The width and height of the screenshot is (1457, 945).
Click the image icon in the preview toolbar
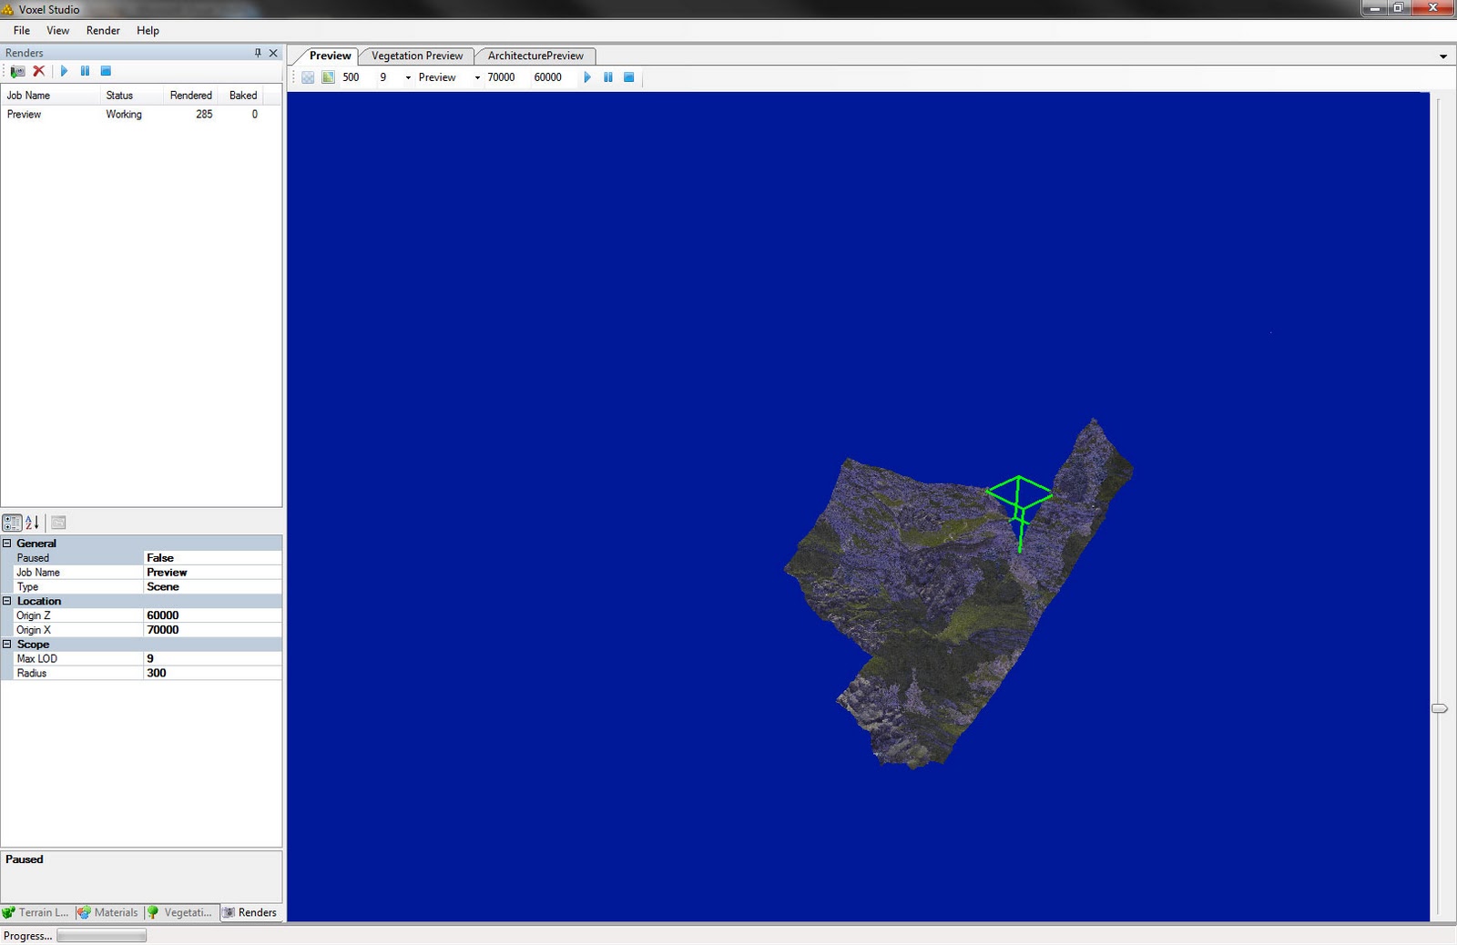[329, 77]
